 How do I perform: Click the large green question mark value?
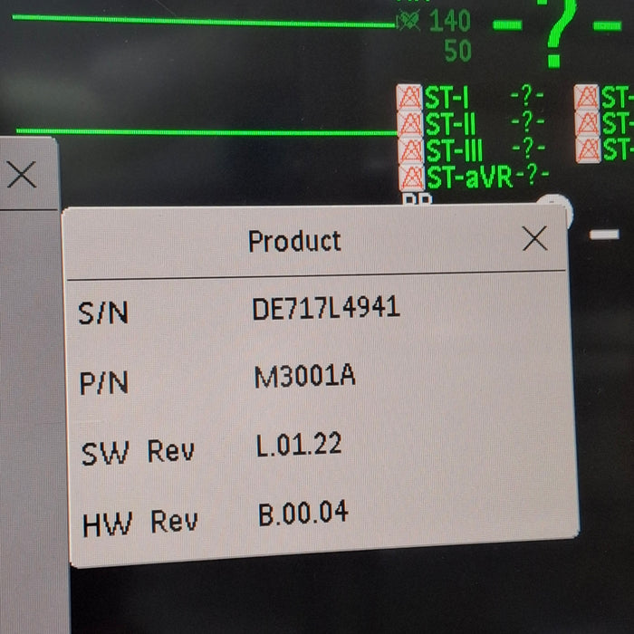click(558, 33)
